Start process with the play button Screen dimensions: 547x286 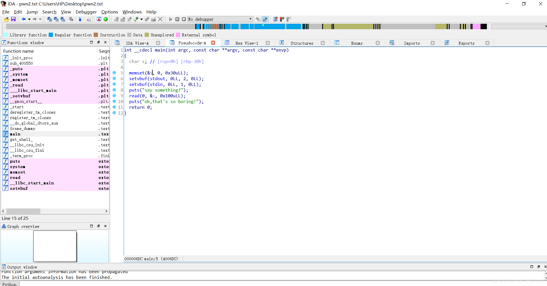click(171, 19)
